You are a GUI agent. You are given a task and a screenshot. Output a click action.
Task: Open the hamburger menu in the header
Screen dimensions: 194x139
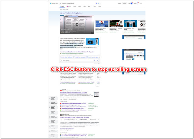141,3
